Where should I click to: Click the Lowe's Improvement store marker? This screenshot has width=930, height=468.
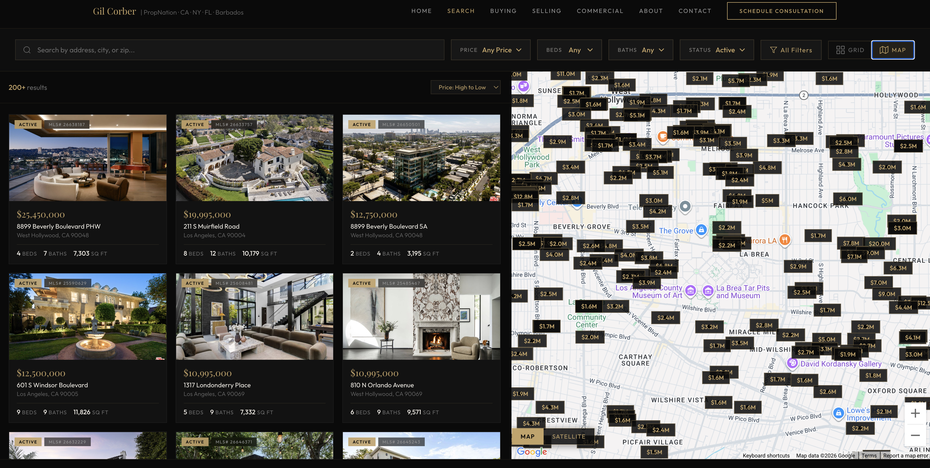(838, 413)
